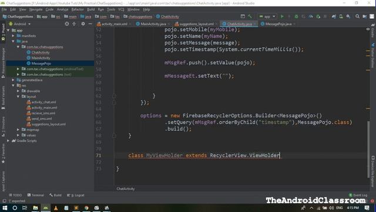376x212 pixels.
Task: Collapse the layout folder
Action: click(x=18, y=97)
